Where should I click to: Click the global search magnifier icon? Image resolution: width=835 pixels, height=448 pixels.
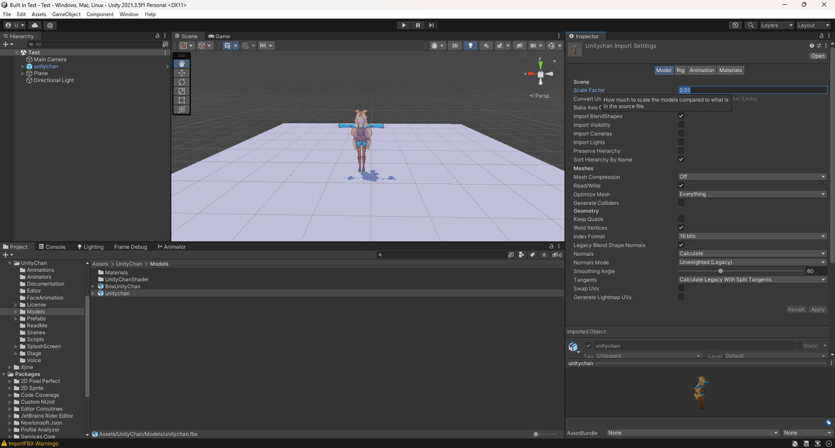(x=751, y=25)
